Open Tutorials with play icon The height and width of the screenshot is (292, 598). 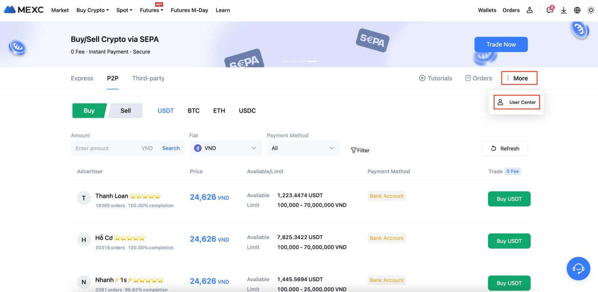click(435, 78)
